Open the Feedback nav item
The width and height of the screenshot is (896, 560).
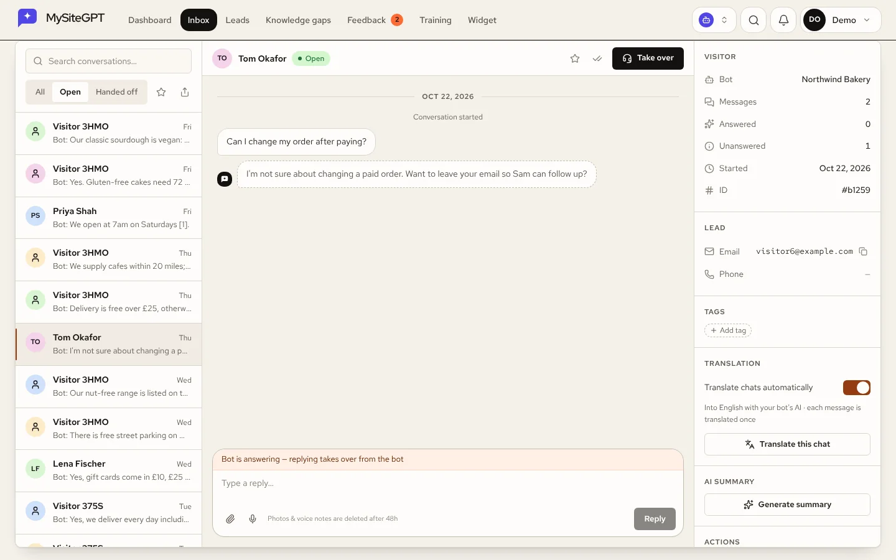375,20
